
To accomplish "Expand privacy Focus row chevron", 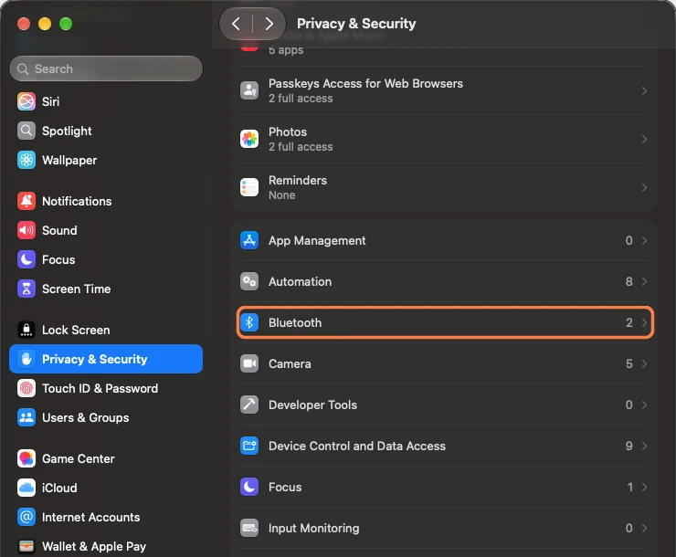I will pos(644,488).
